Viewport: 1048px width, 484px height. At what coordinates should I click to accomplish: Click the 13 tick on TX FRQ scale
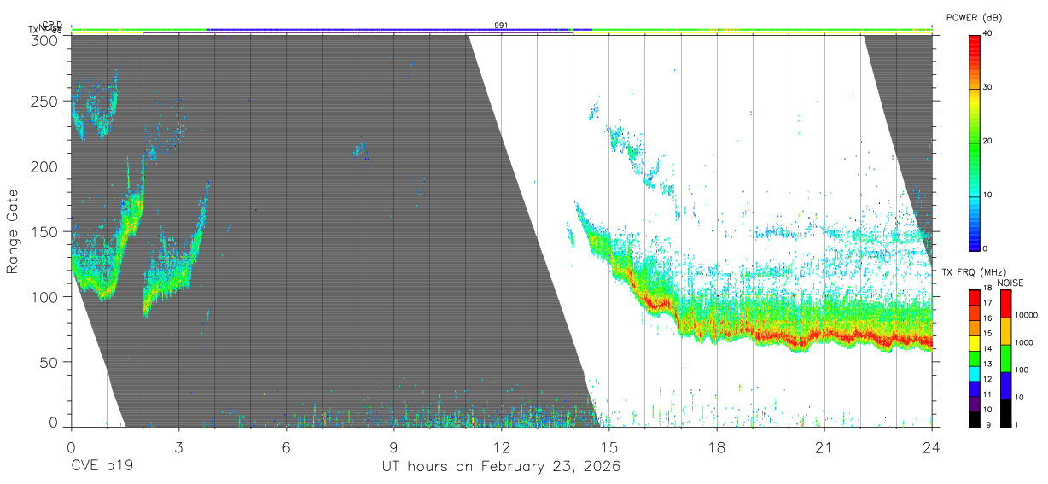pos(987,364)
